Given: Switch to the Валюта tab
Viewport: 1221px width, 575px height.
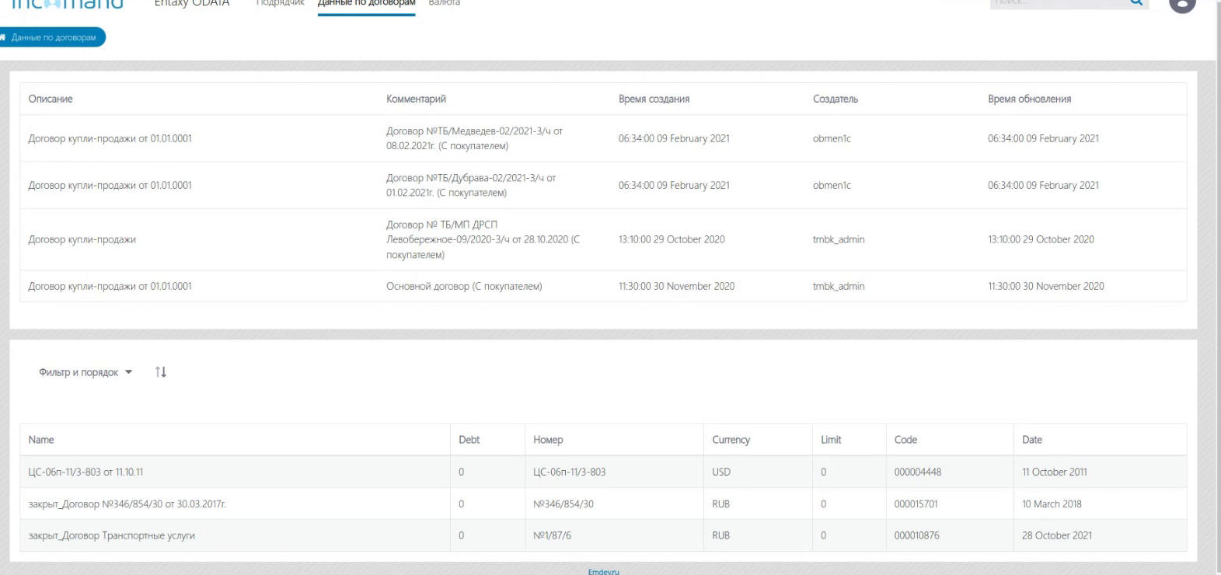Looking at the screenshot, I should (444, 3).
